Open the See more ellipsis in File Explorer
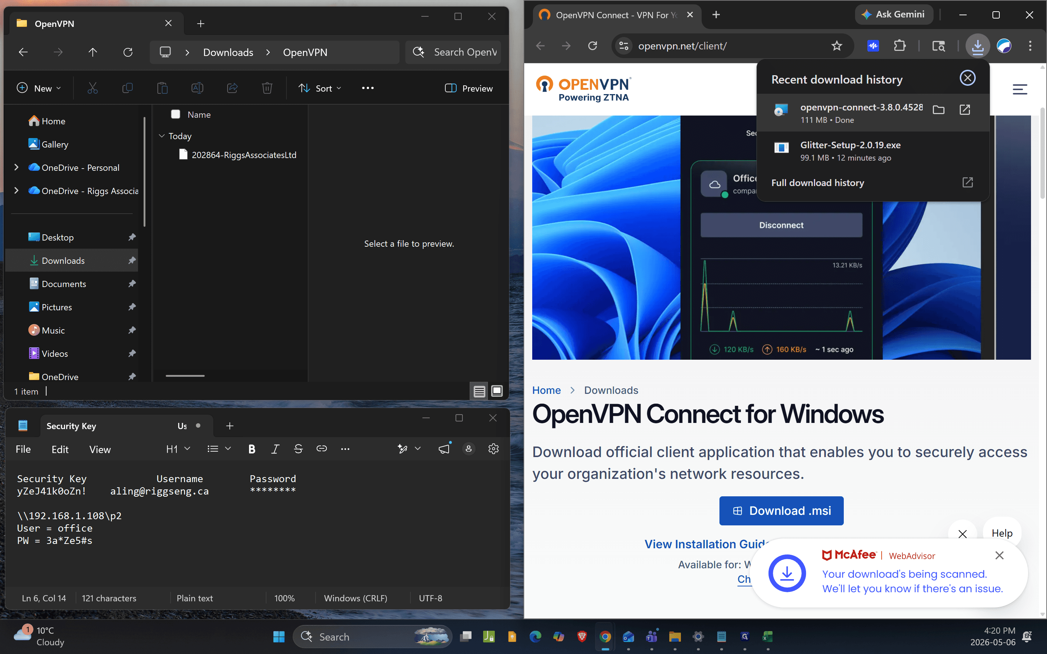This screenshot has height=654, width=1047. click(368, 88)
